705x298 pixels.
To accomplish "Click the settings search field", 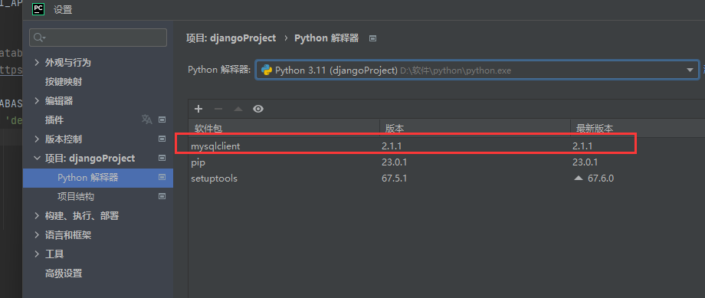I will (98, 38).
